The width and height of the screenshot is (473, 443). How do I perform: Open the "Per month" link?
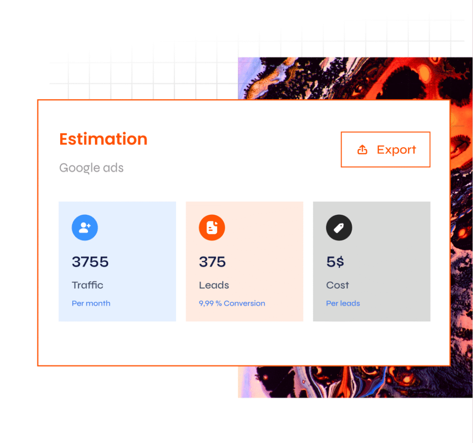(91, 303)
